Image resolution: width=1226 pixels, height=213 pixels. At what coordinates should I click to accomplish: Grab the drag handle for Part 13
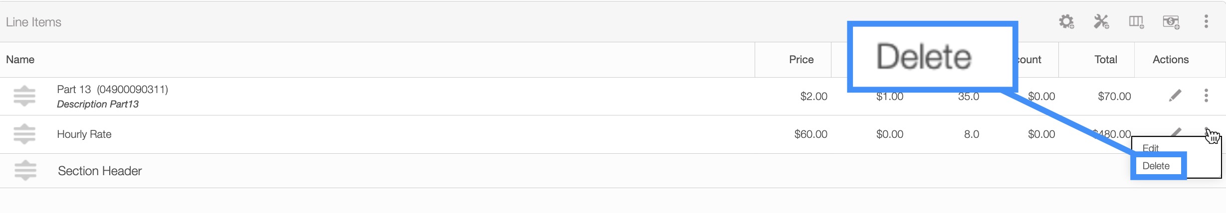coord(24,96)
